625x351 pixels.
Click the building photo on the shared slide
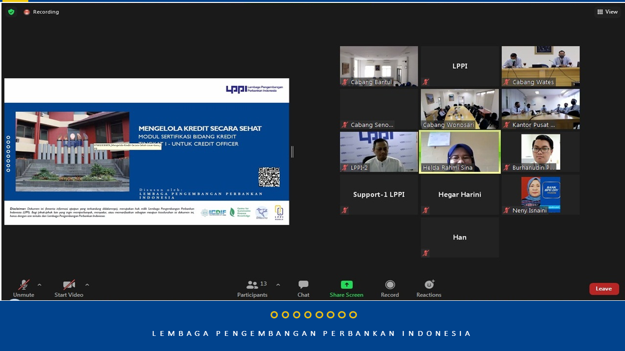[72, 152]
